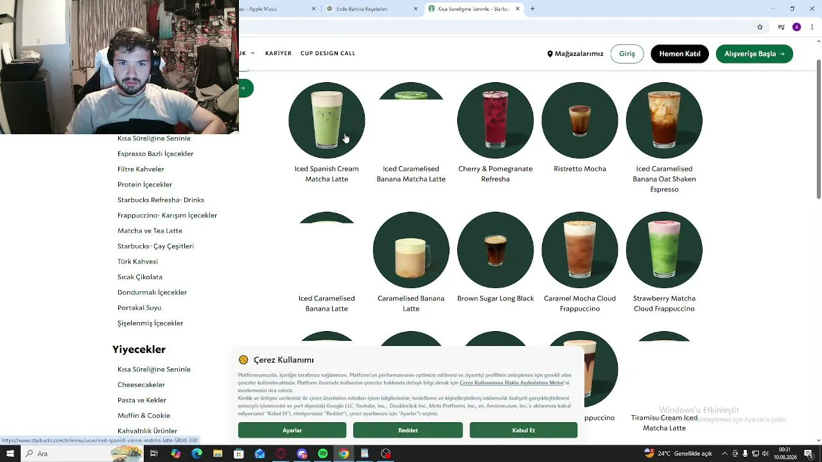Open the volume control in system tray

(x=766, y=454)
